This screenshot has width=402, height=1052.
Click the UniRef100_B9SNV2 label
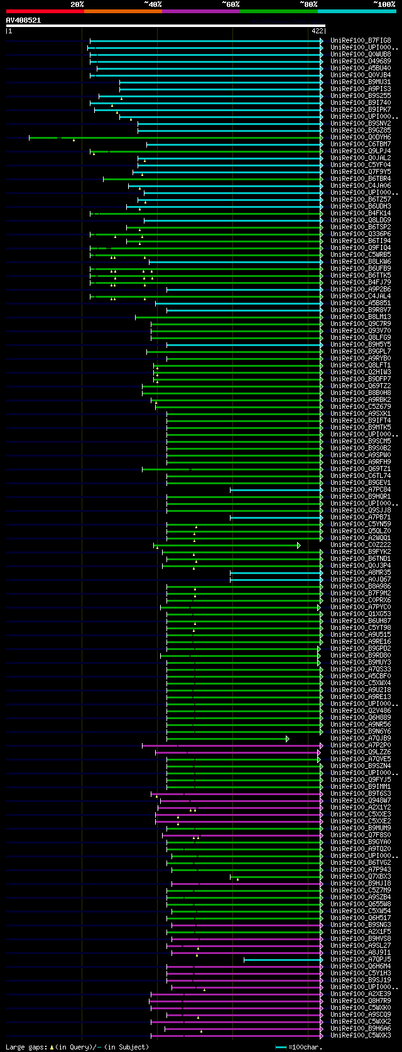coord(361,124)
